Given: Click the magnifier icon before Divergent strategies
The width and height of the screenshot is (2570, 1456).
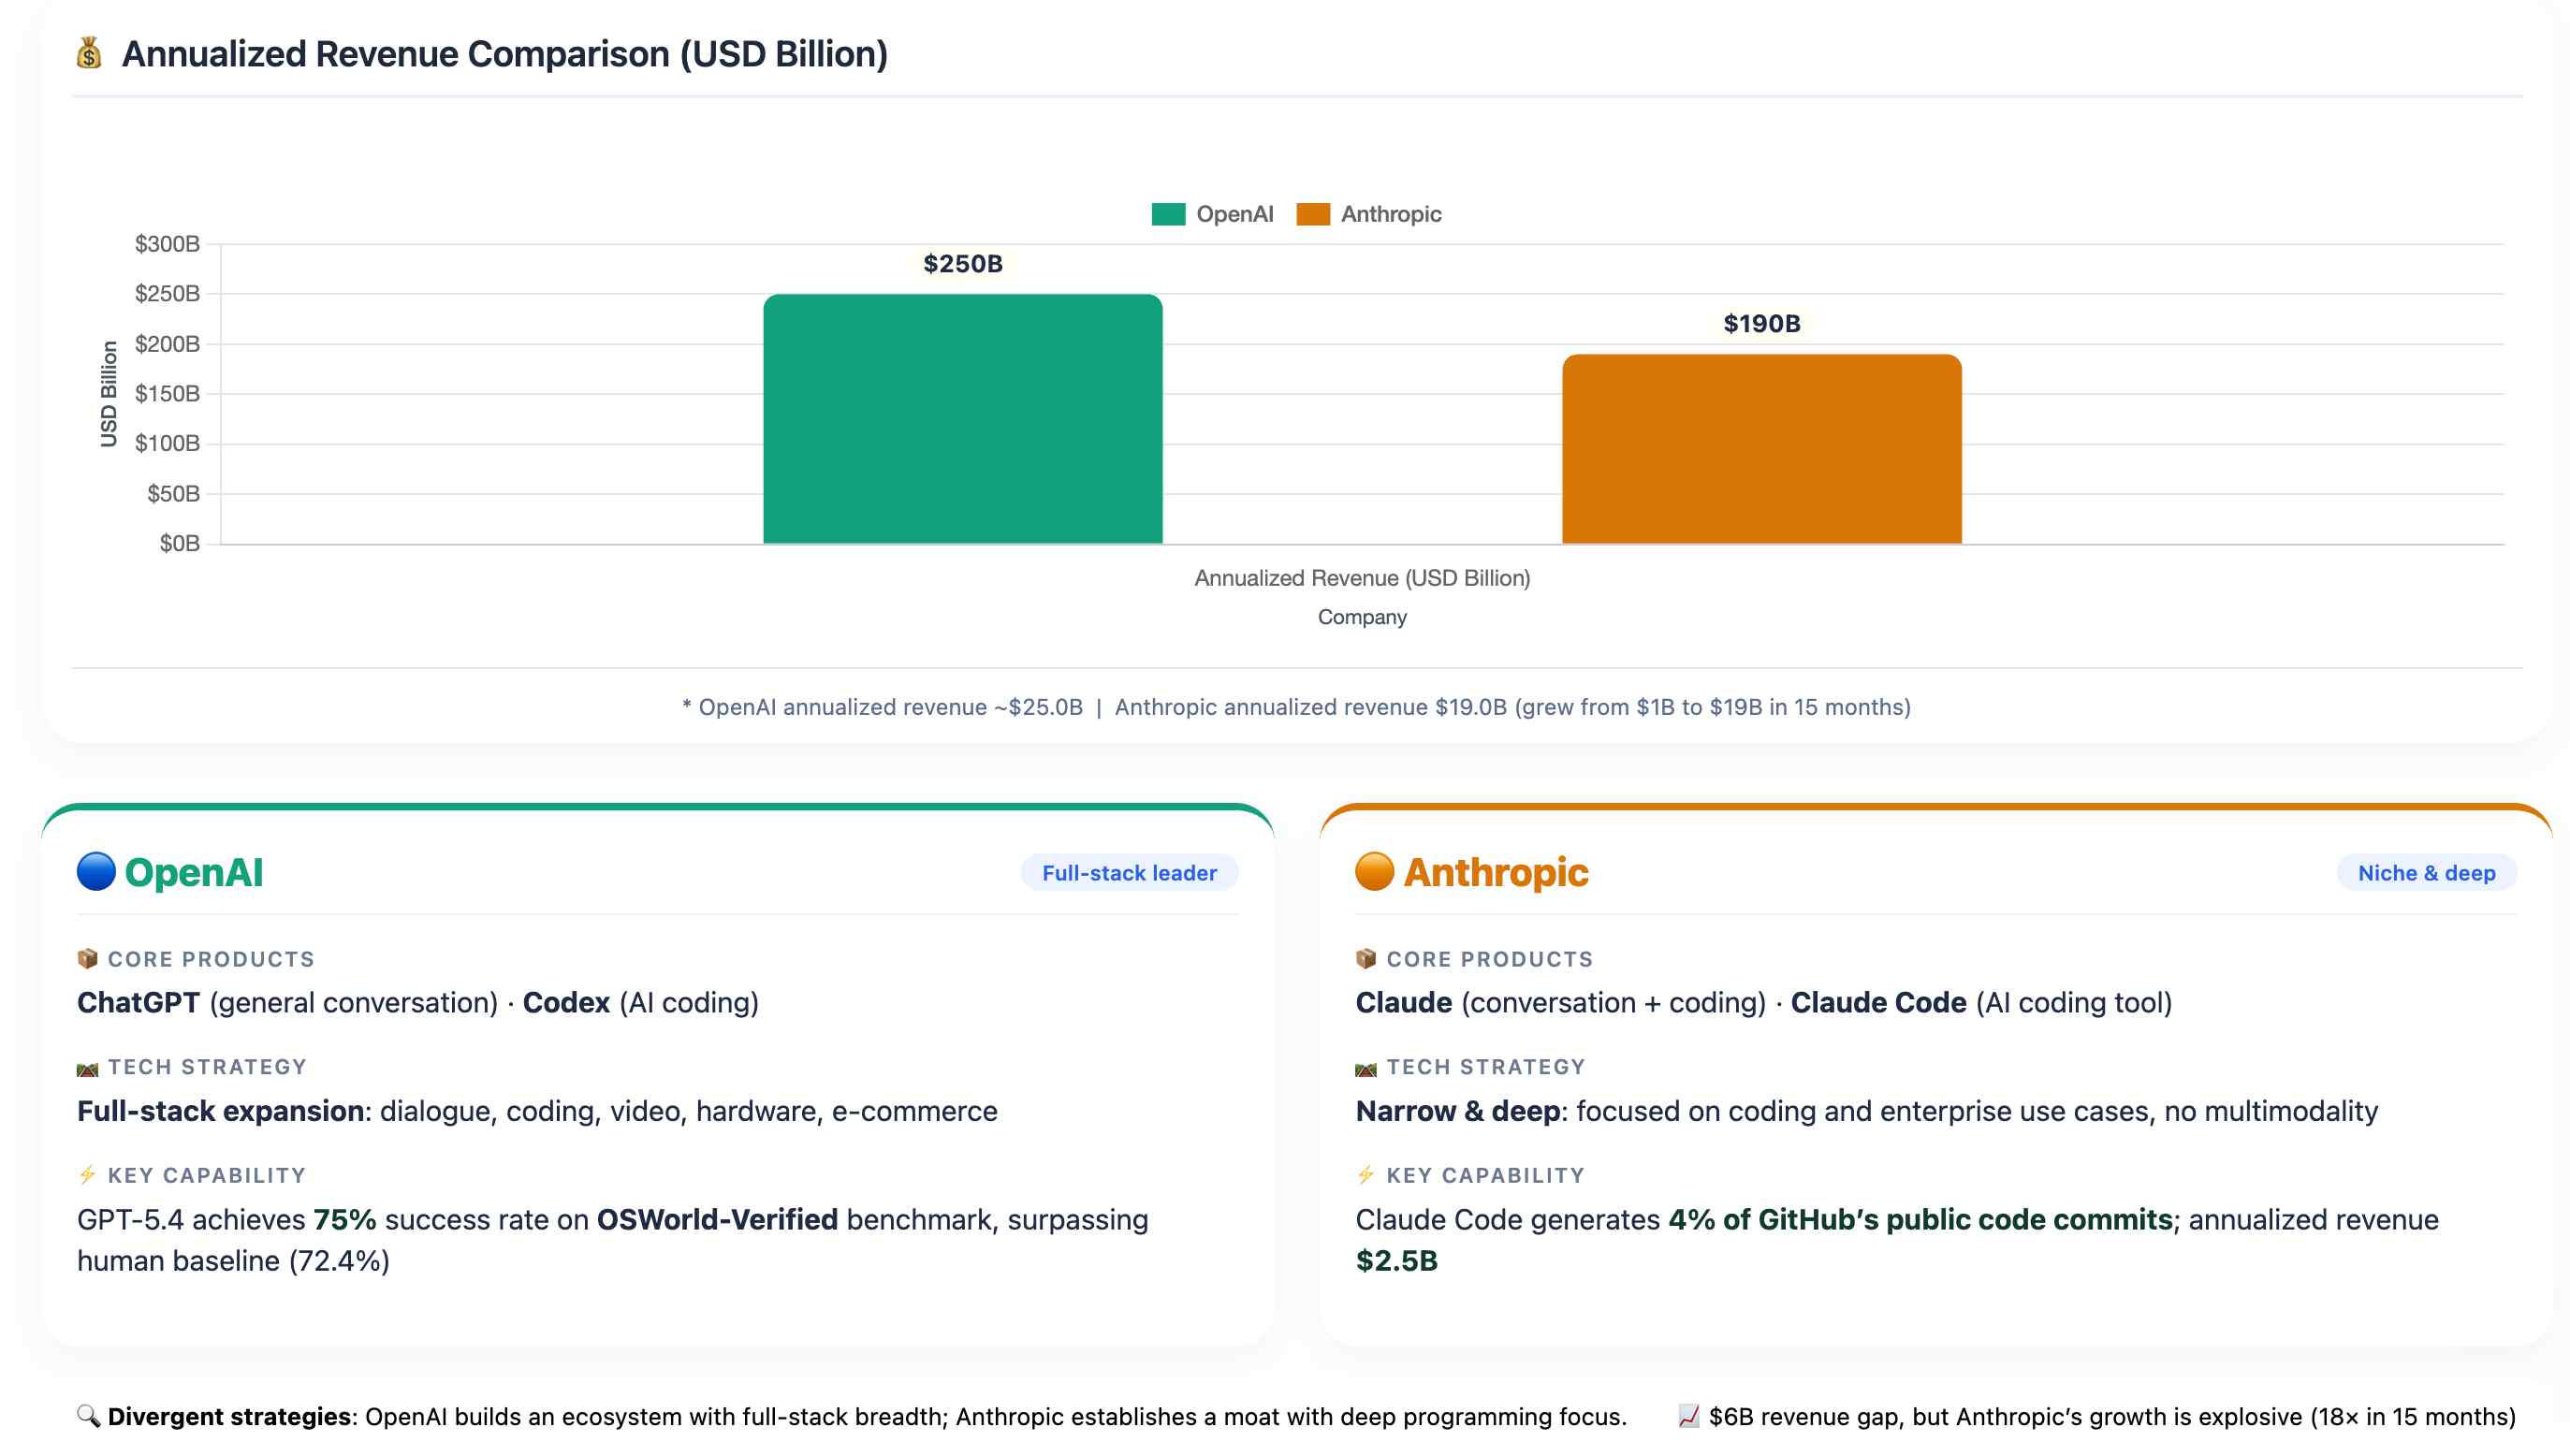Looking at the screenshot, I should tap(88, 1415).
